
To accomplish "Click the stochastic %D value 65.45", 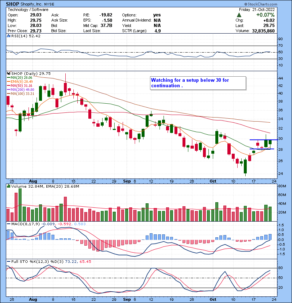I will [x=85, y=261].
